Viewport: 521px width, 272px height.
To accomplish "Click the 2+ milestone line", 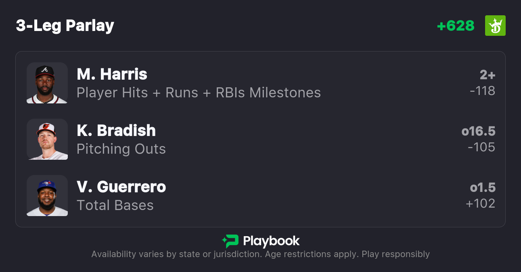I will point(487,75).
